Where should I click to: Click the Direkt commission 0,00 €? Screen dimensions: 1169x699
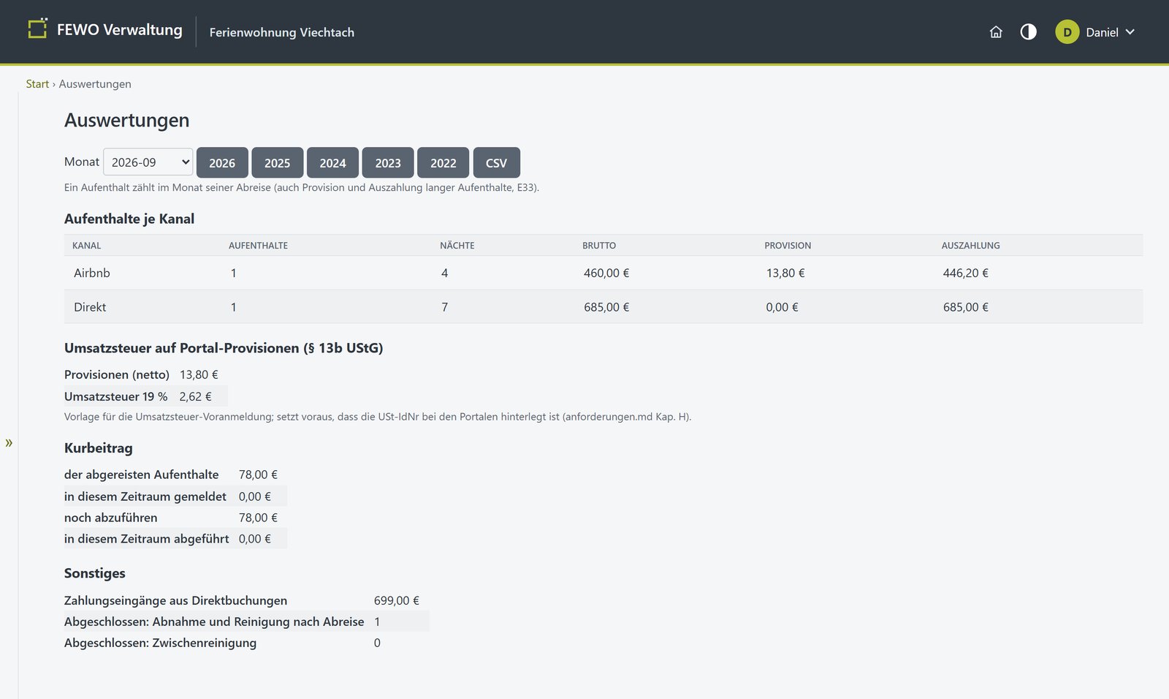pos(782,307)
